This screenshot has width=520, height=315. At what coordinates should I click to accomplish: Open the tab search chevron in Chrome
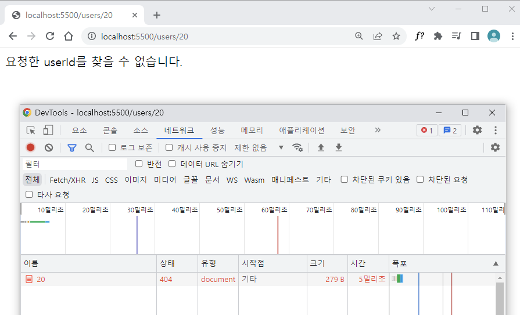coord(432,9)
